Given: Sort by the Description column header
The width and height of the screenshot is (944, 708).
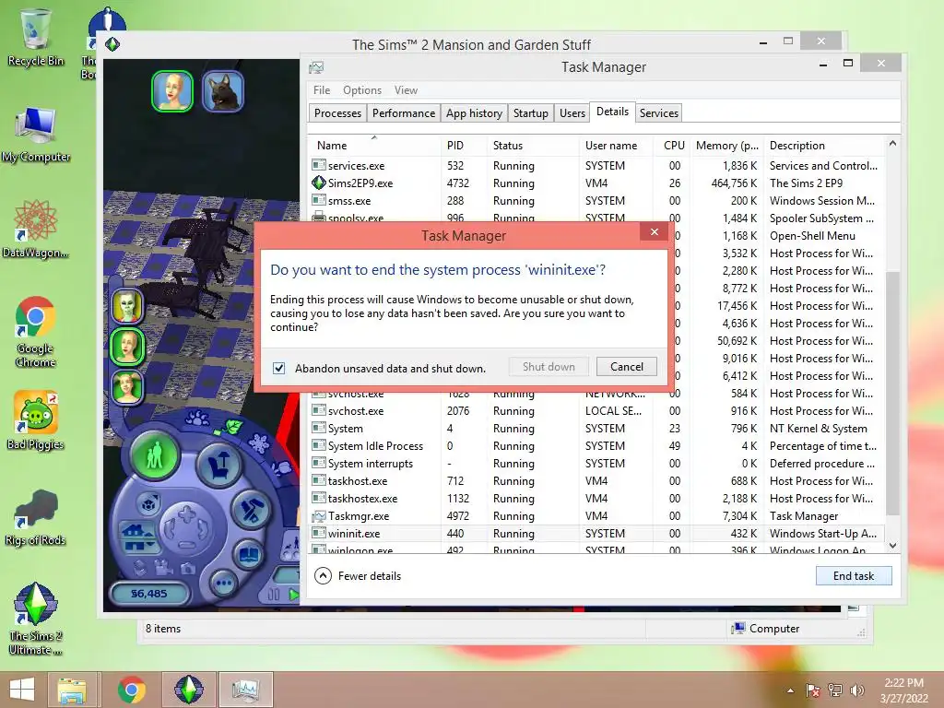Looking at the screenshot, I should click(823, 145).
